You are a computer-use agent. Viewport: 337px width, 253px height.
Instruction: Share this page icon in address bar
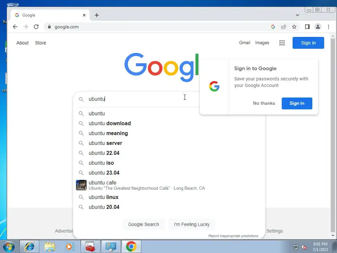[284, 27]
